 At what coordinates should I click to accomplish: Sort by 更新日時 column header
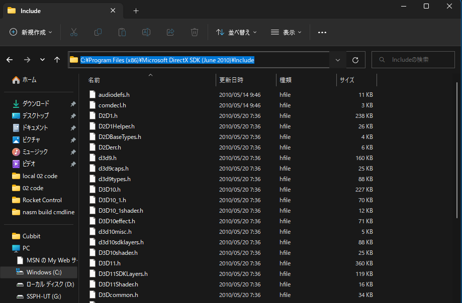(246, 80)
